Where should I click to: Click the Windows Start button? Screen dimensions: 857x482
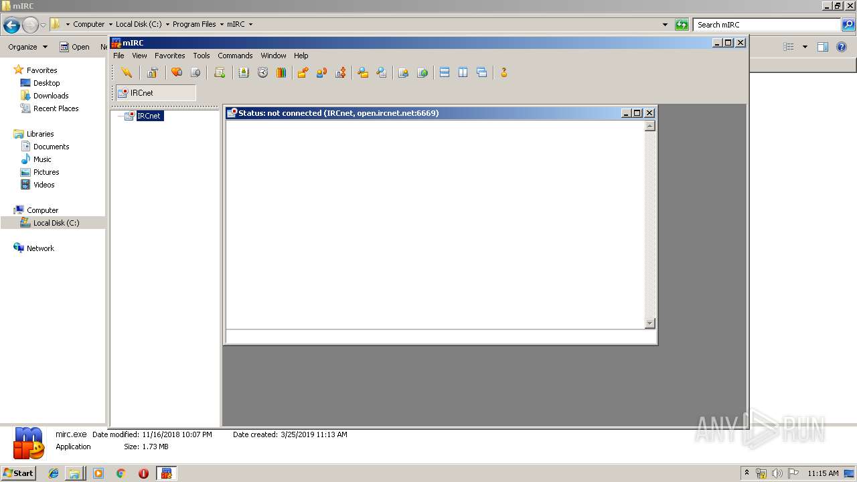[x=18, y=473]
